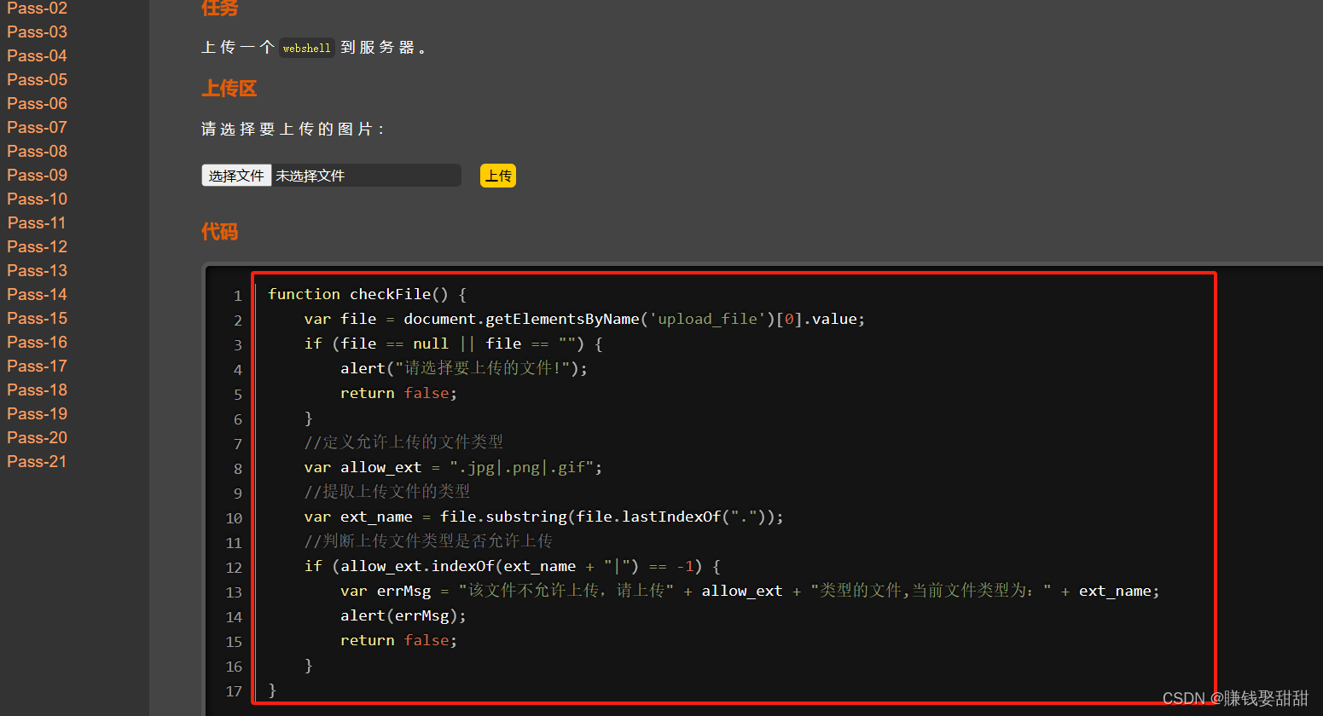Go to Pass-11 level
The image size is (1323, 716).
38,222
